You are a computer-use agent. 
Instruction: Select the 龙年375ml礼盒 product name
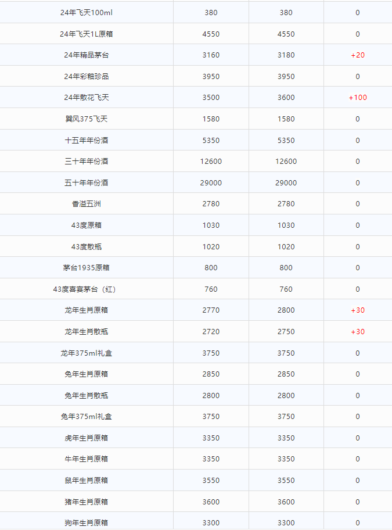tap(87, 353)
